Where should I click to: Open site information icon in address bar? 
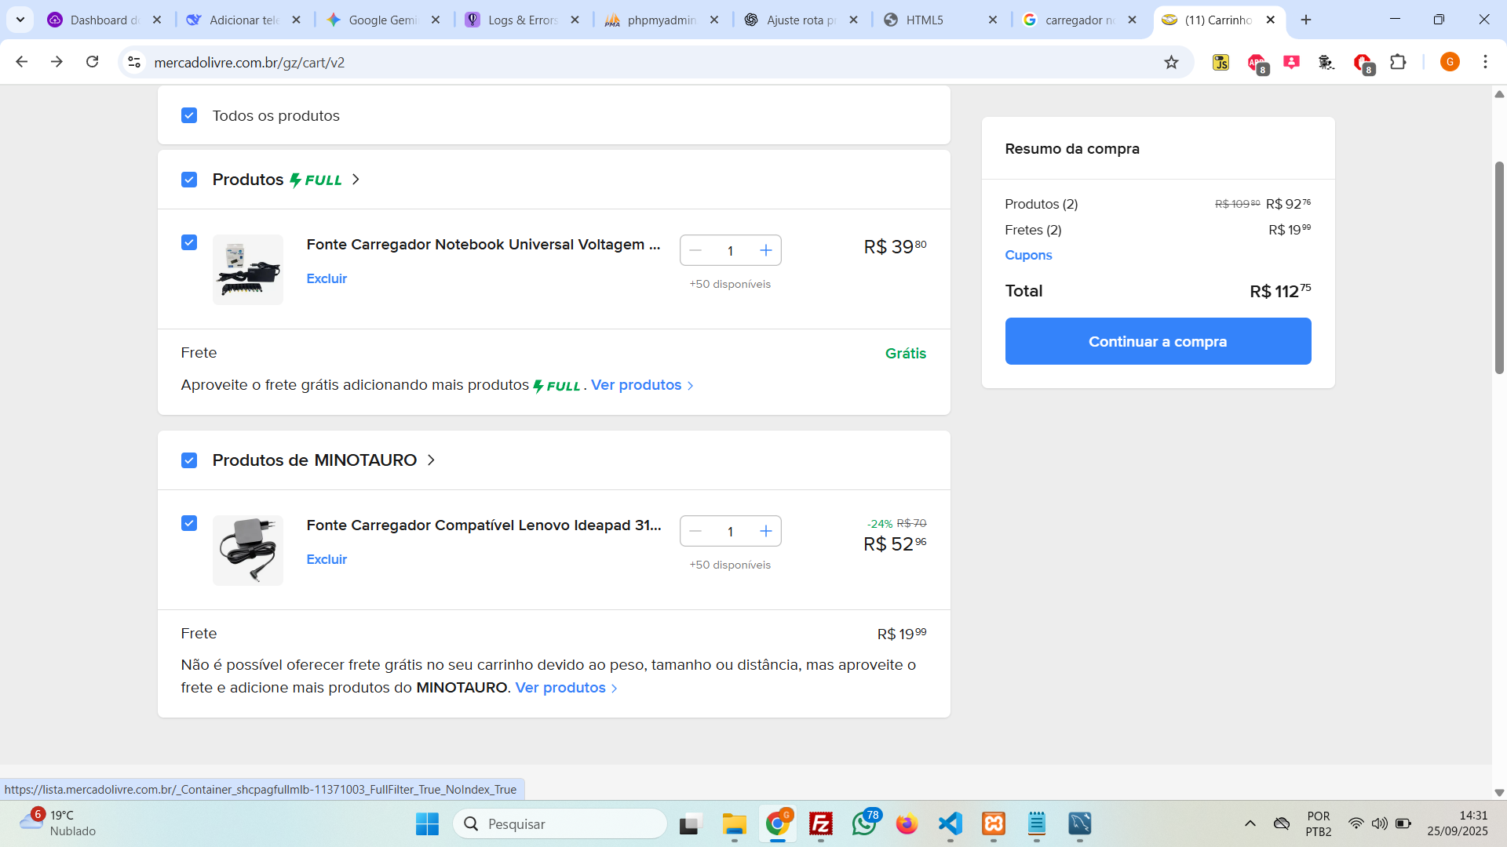(x=134, y=63)
